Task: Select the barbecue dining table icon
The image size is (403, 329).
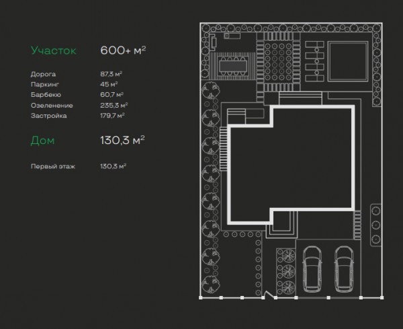Action: (234, 66)
